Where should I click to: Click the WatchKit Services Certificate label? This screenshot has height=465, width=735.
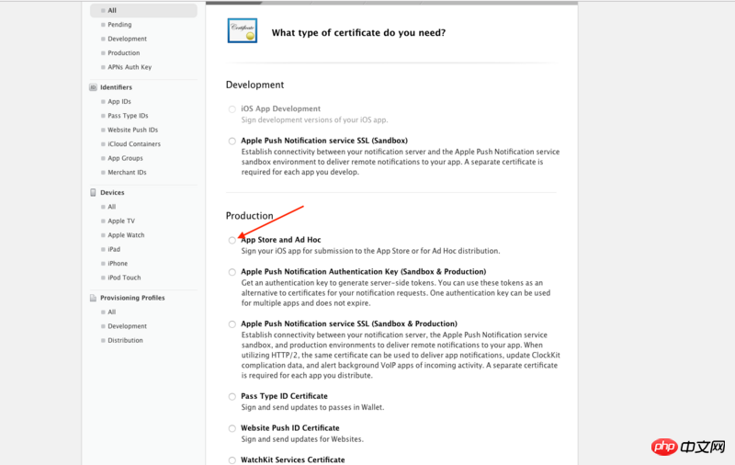pyautogui.click(x=292, y=459)
